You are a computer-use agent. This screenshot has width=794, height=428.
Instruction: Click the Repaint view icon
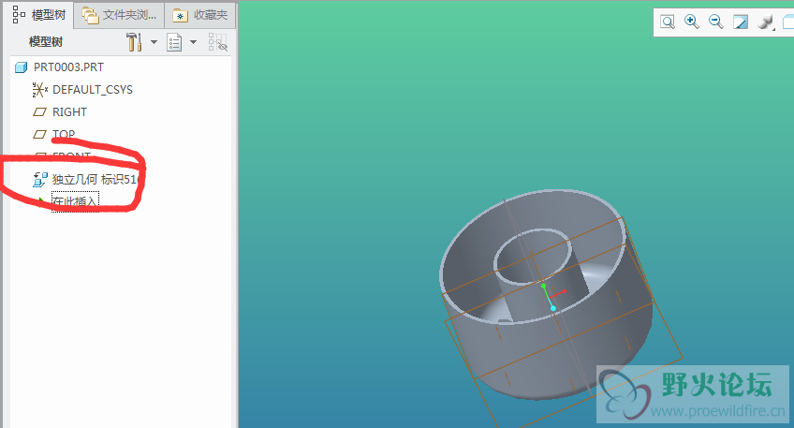click(x=741, y=22)
